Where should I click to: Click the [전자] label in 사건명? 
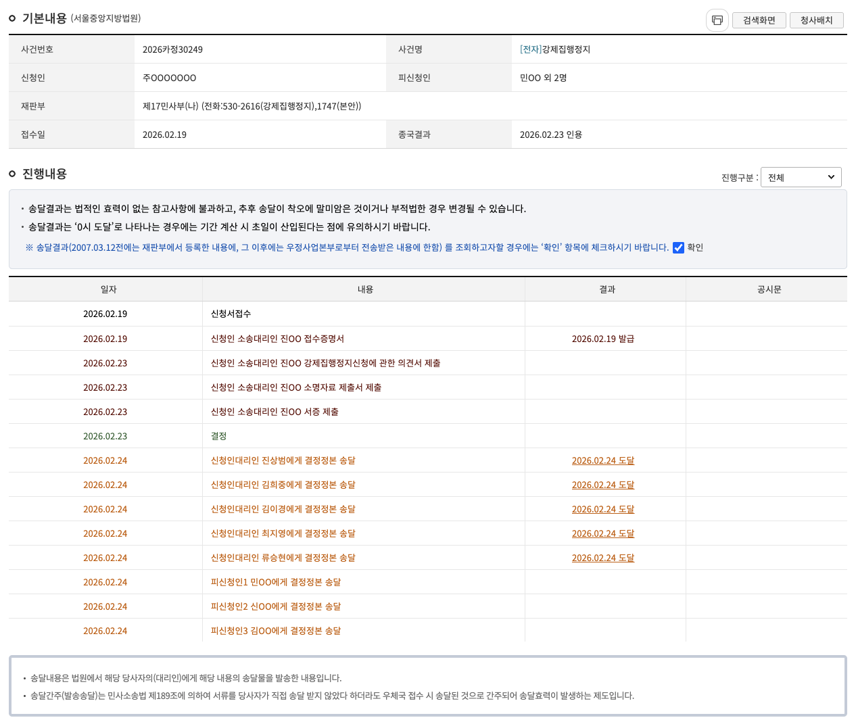[530, 49]
